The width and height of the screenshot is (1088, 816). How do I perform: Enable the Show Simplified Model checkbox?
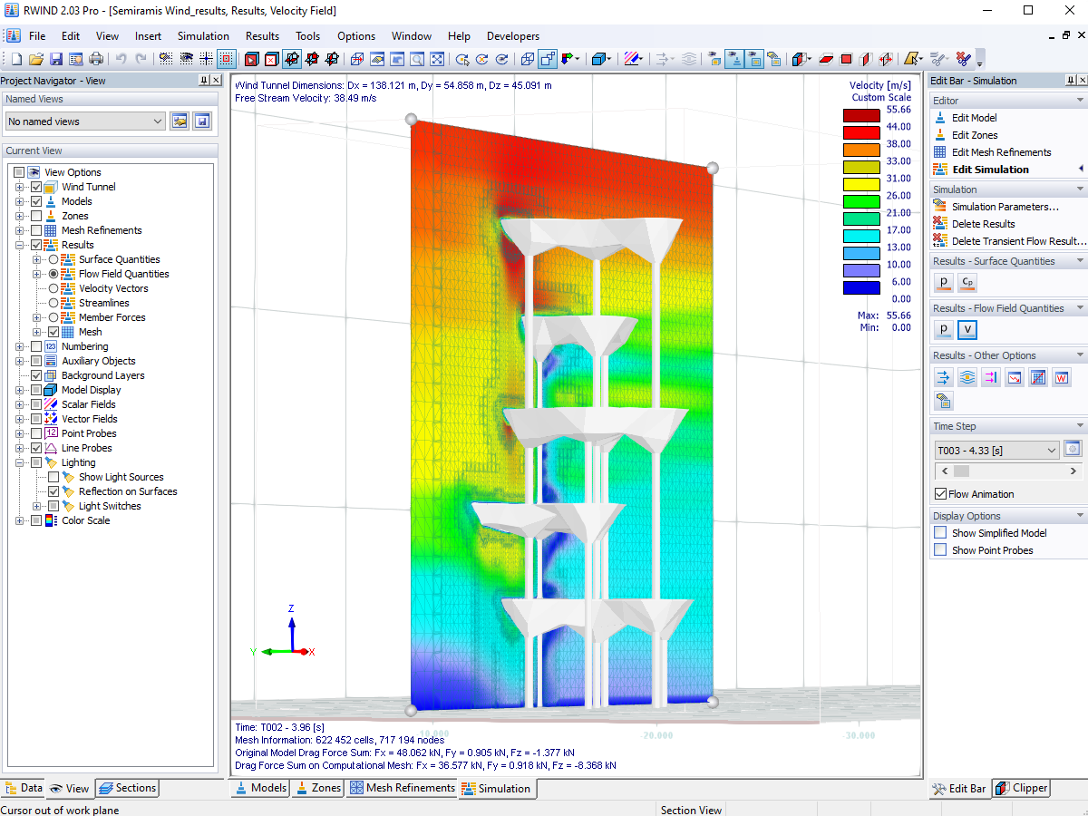(940, 532)
